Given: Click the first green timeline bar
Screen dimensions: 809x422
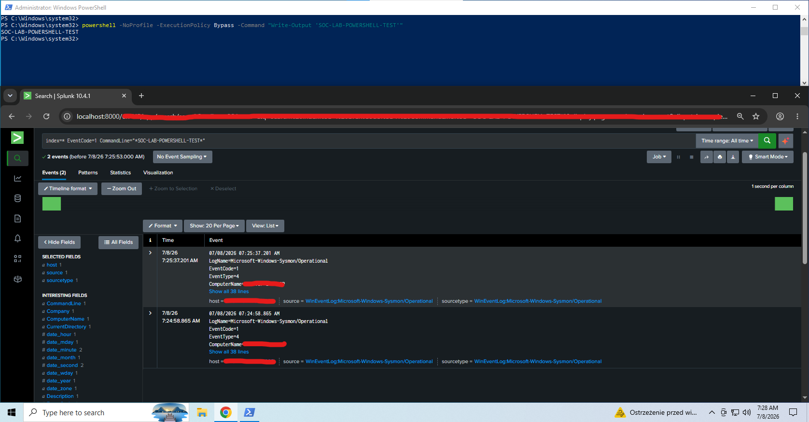Looking at the screenshot, I should (x=52, y=204).
